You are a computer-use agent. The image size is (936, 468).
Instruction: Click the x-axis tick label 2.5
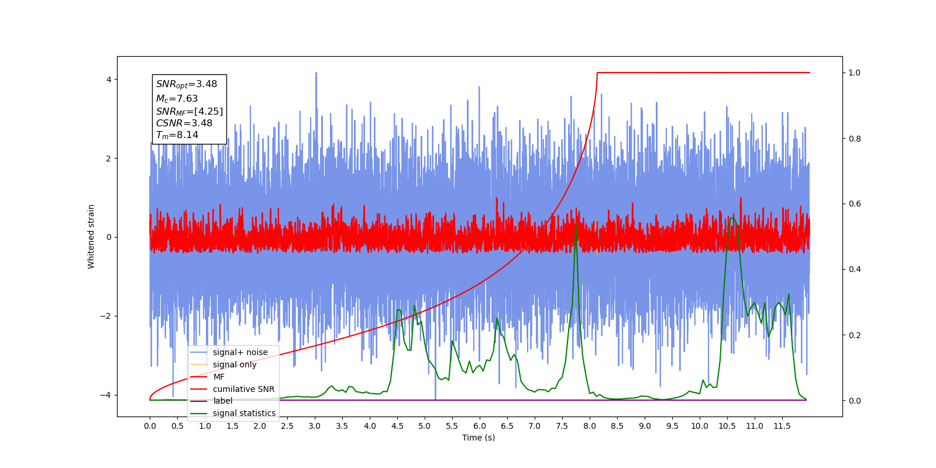pos(287,426)
